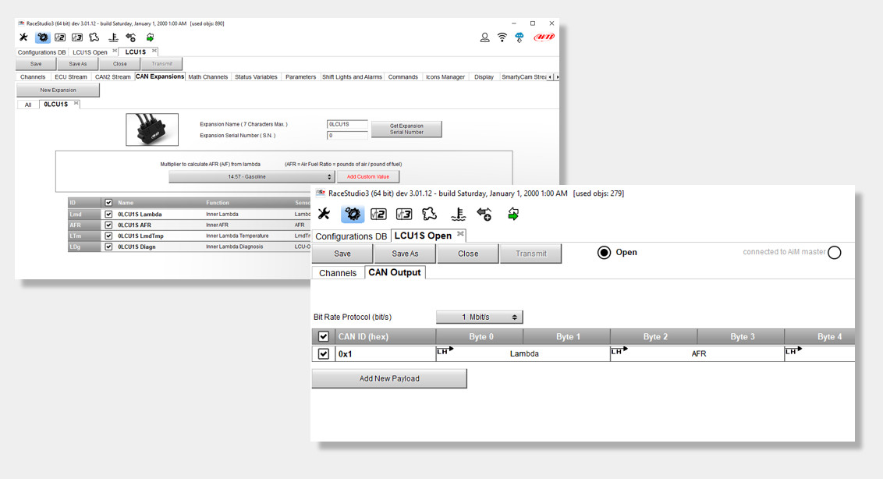Expand the 14.57 - Gasoline multiplier dropdown
Image resolution: width=883 pixels, height=479 pixels.
tap(252, 177)
